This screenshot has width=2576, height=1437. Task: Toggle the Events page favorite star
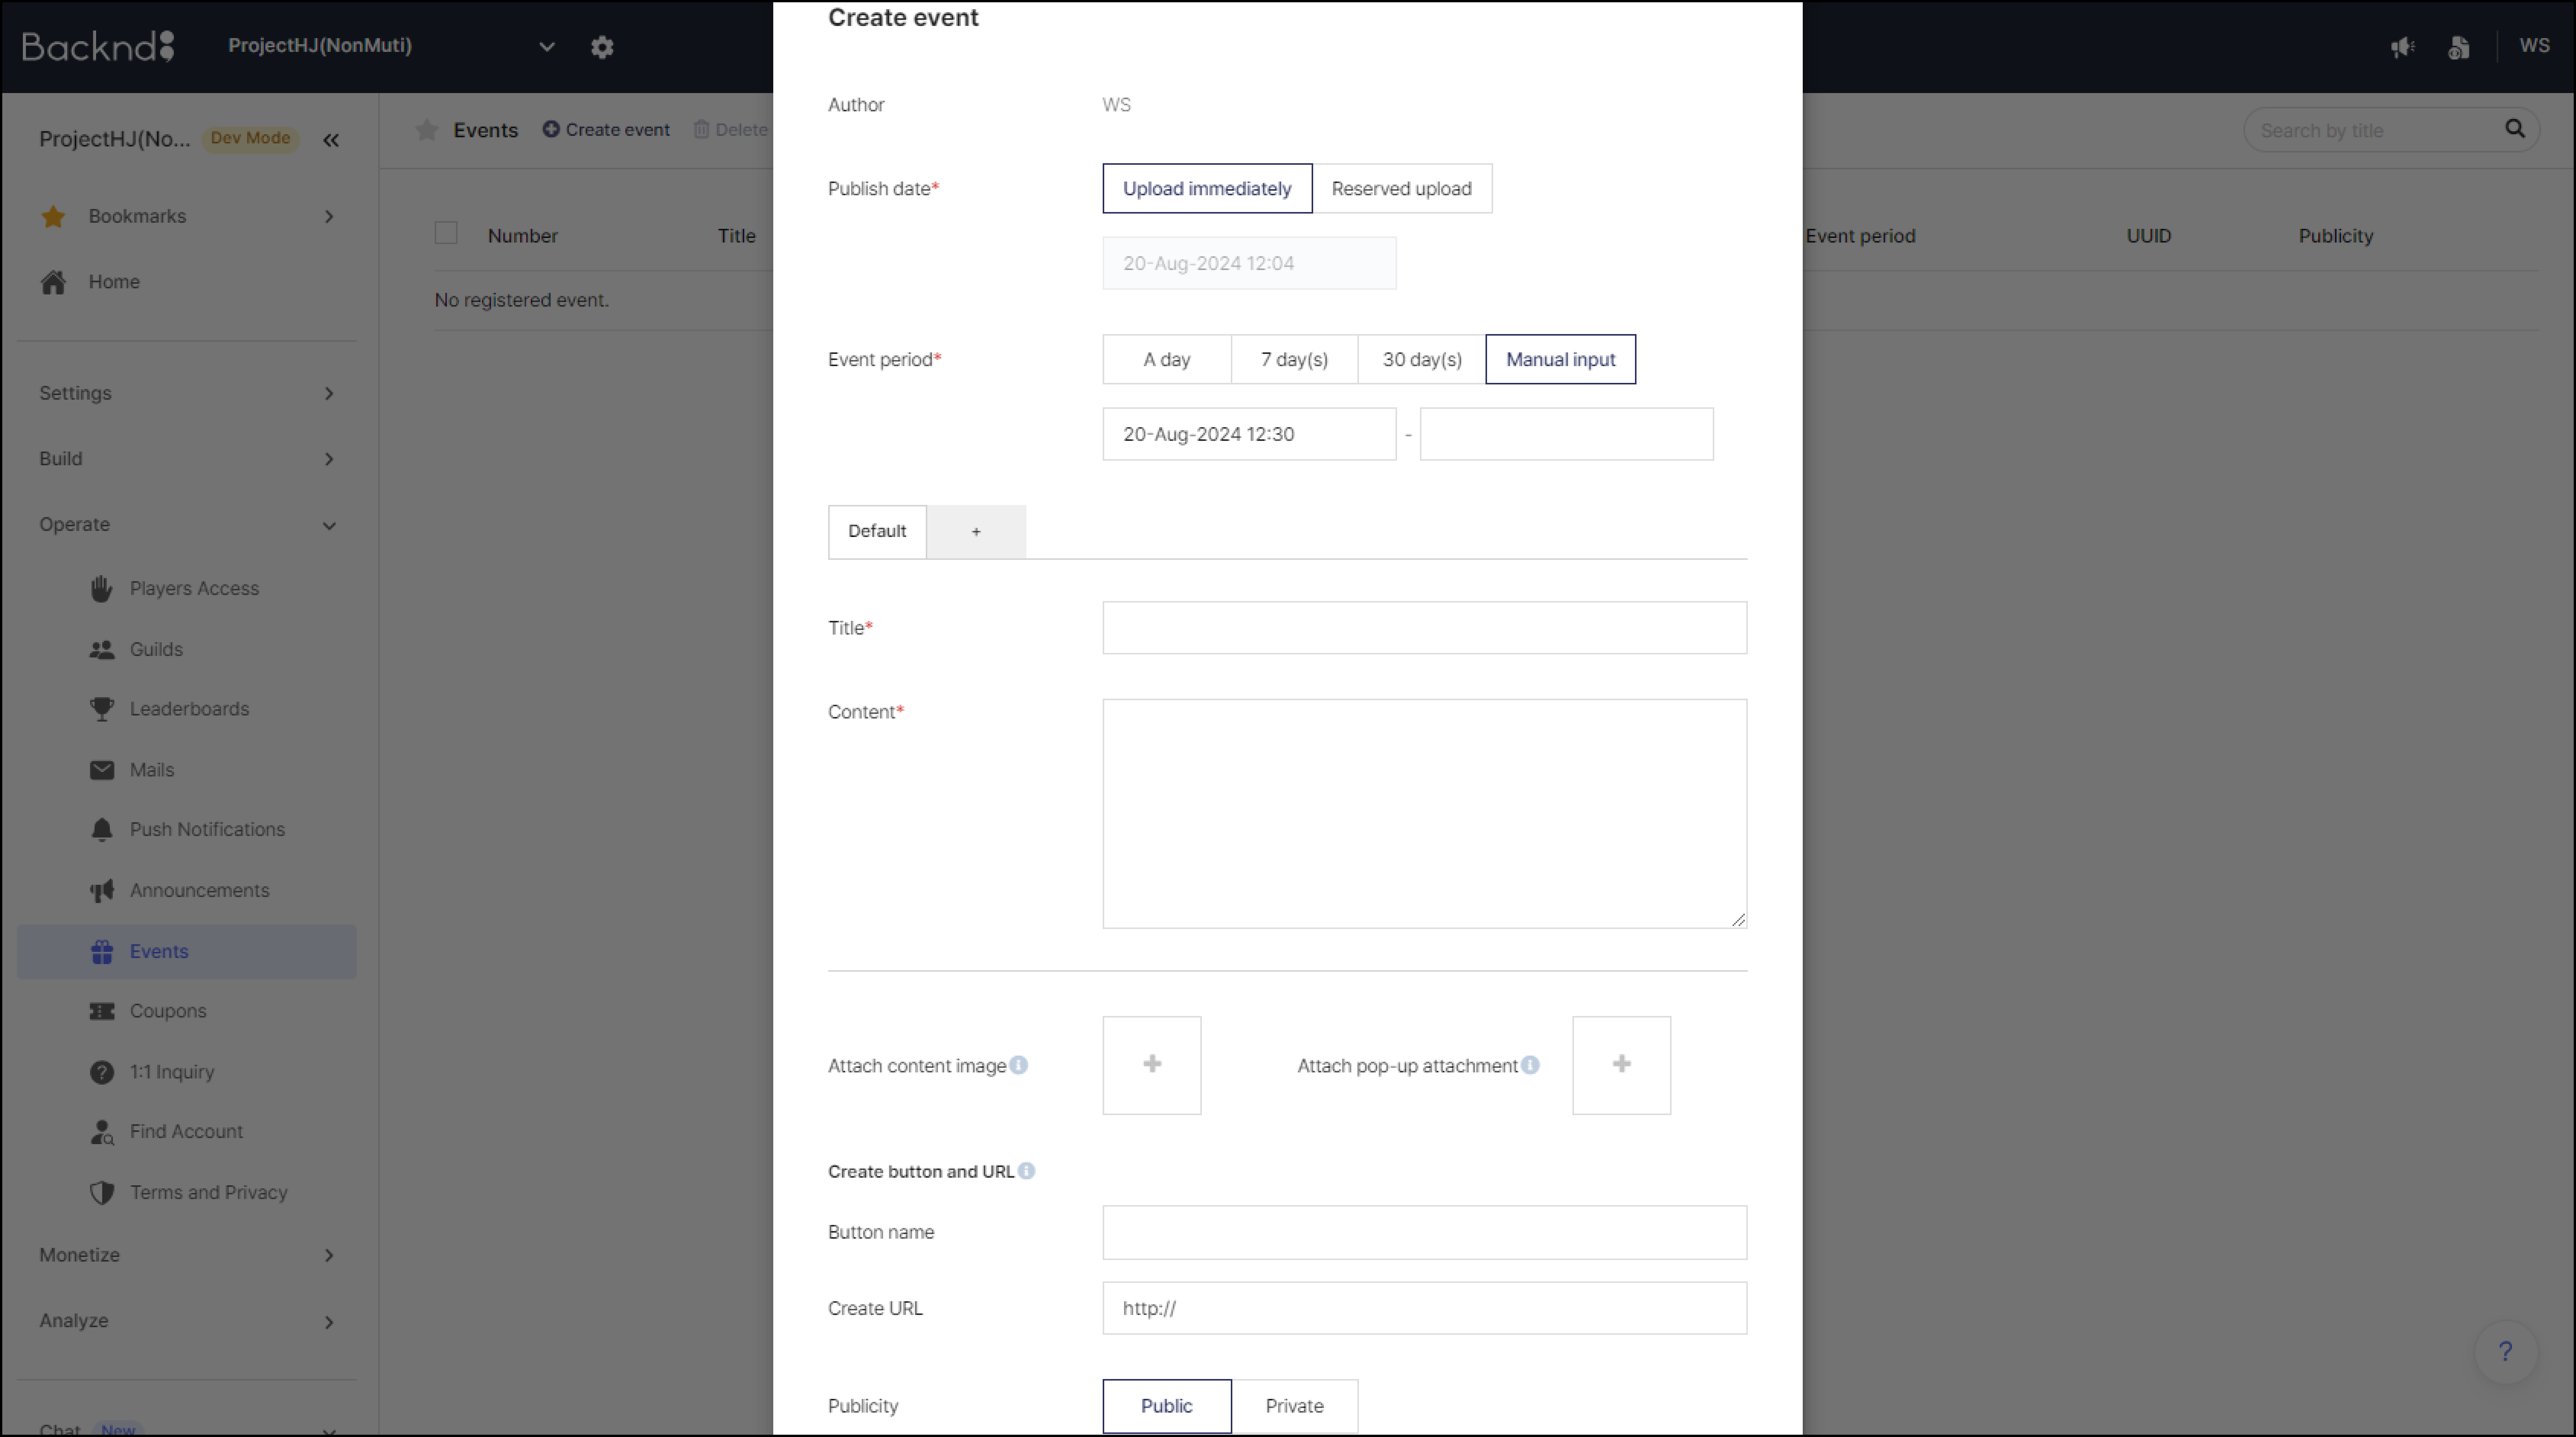tap(427, 130)
